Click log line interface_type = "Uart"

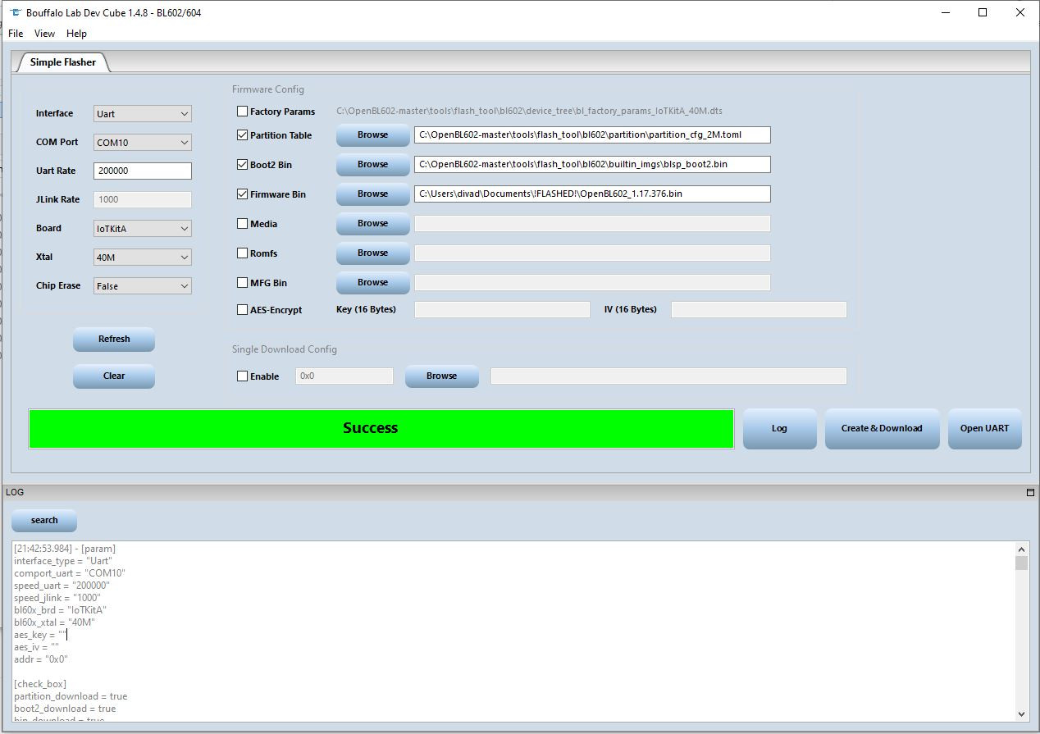[x=63, y=561]
